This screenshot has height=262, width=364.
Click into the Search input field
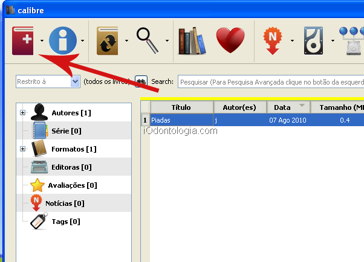271,81
